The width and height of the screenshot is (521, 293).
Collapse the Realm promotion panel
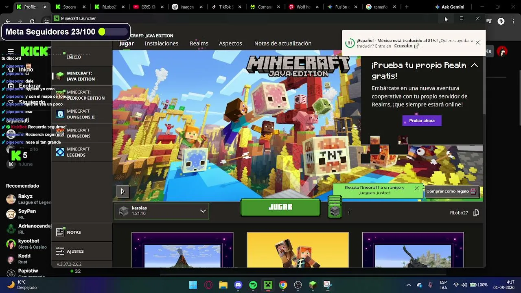click(474, 65)
